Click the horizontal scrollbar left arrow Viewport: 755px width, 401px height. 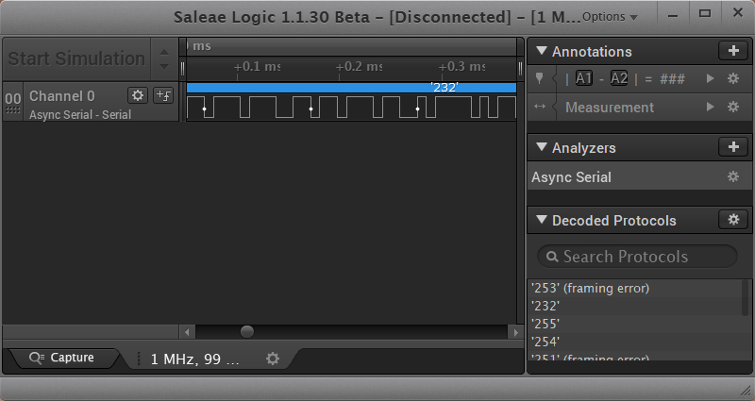188,332
